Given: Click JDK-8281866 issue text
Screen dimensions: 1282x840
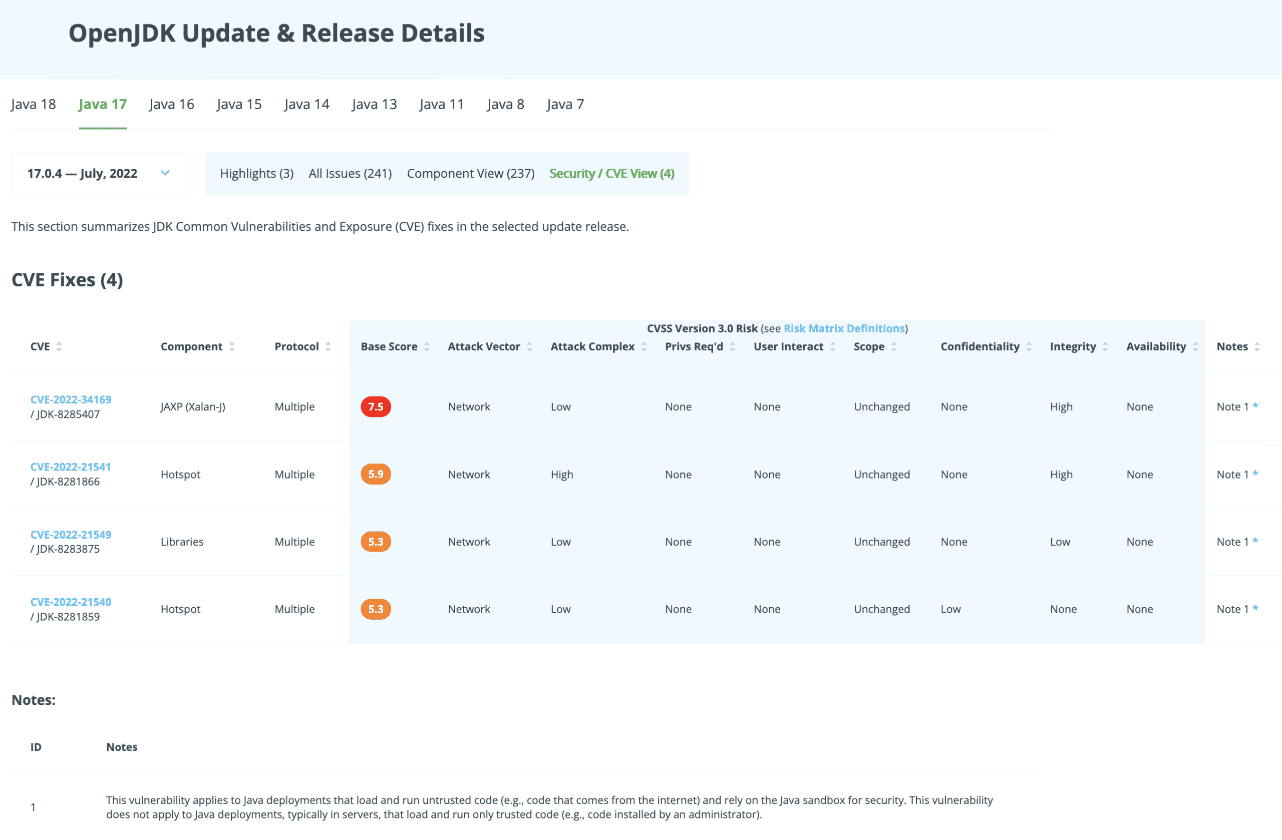Looking at the screenshot, I should point(68,482).
